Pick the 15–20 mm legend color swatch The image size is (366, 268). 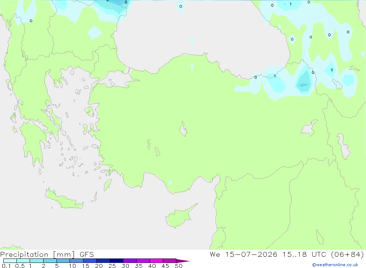90,261
